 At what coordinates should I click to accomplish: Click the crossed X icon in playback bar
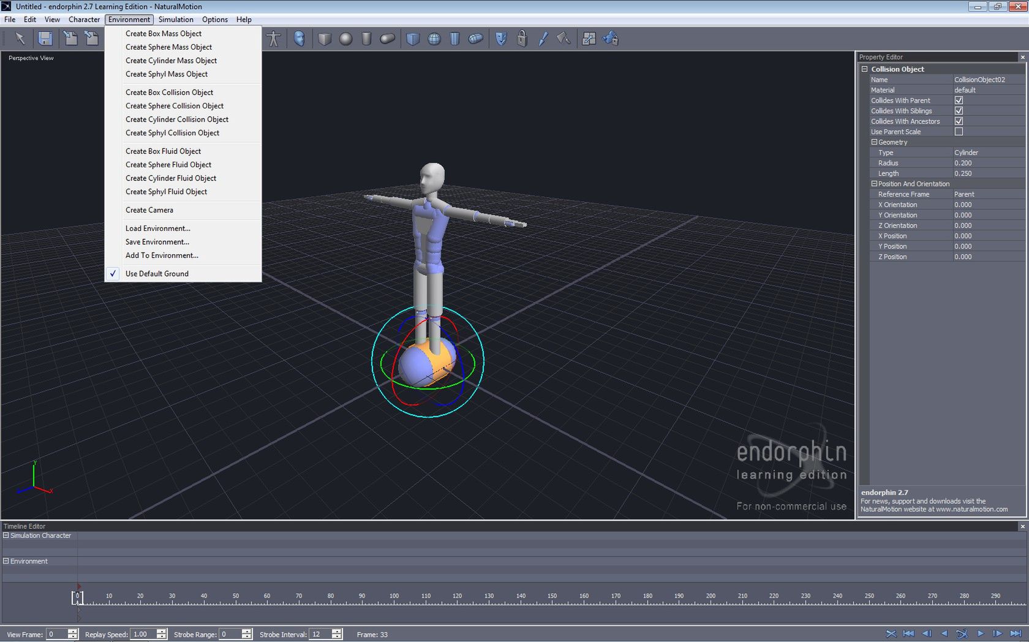(x=891, y=633)
